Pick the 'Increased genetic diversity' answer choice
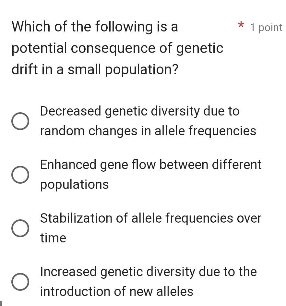 pyautogui.click(x=21, y=282)
